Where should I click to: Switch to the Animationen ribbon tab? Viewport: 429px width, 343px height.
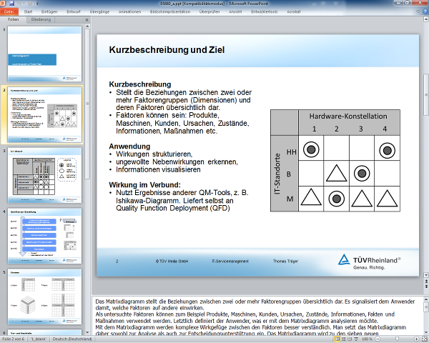131,12
